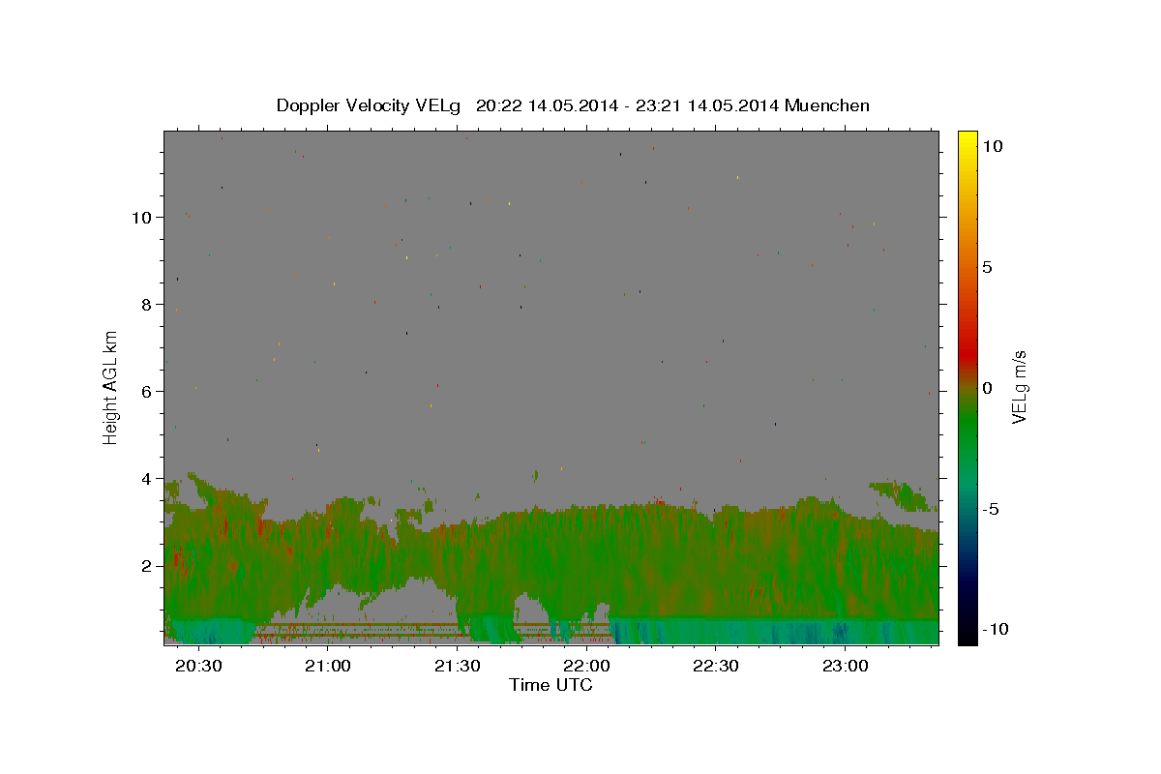This screenshot has height=774, width=1161.
Task: Click the height tick label 4
Action: point(147,479)
